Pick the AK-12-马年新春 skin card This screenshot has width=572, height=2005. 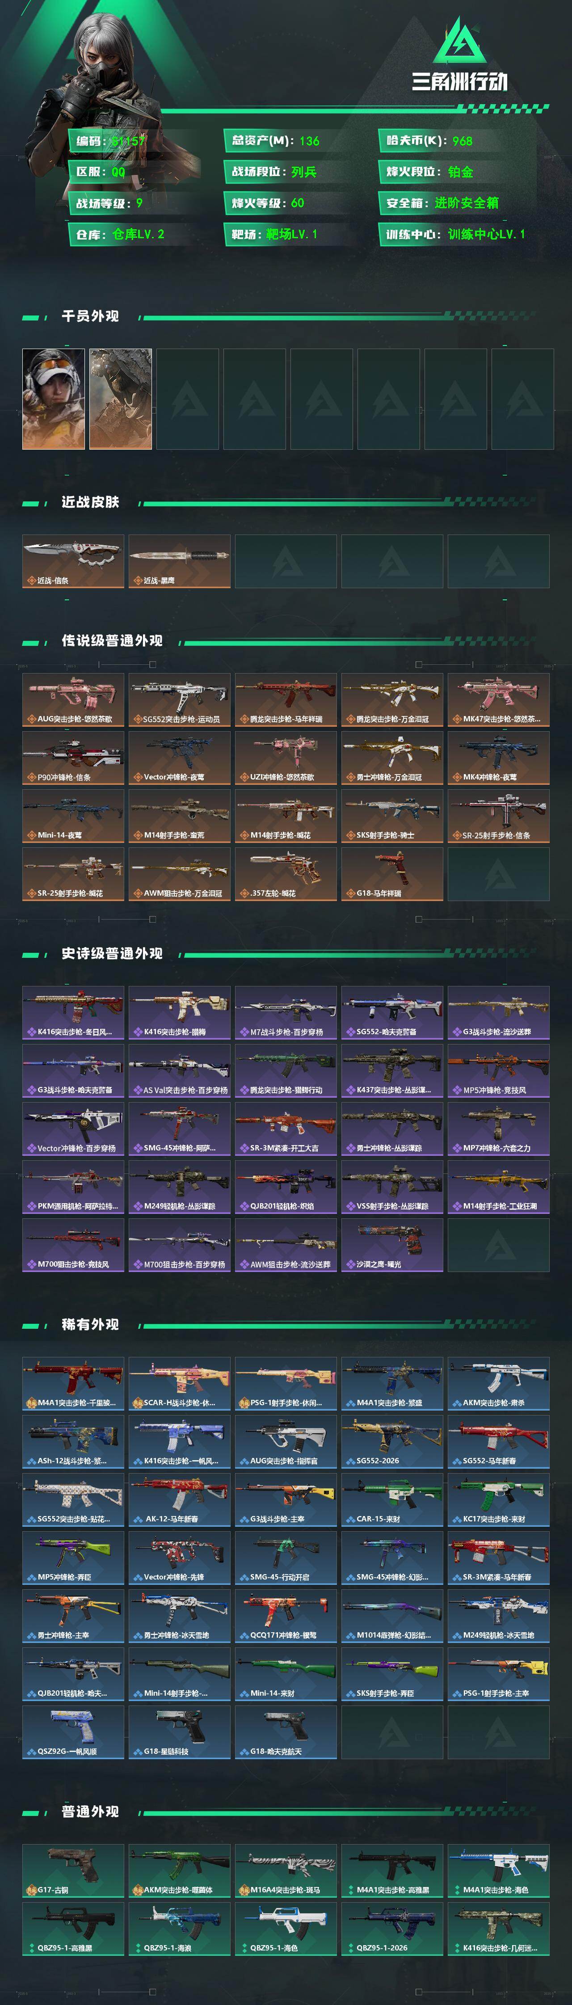179,1500
